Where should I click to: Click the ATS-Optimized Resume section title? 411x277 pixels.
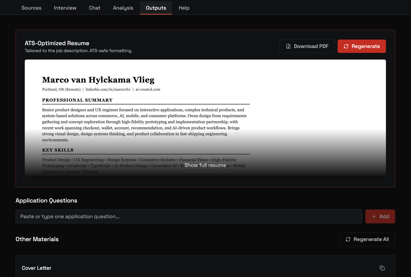click(x=57, y=43)
